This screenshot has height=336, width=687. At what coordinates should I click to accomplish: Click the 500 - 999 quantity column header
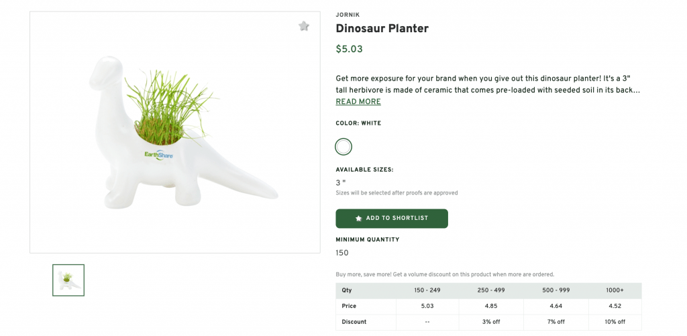(x=556, y=290)
